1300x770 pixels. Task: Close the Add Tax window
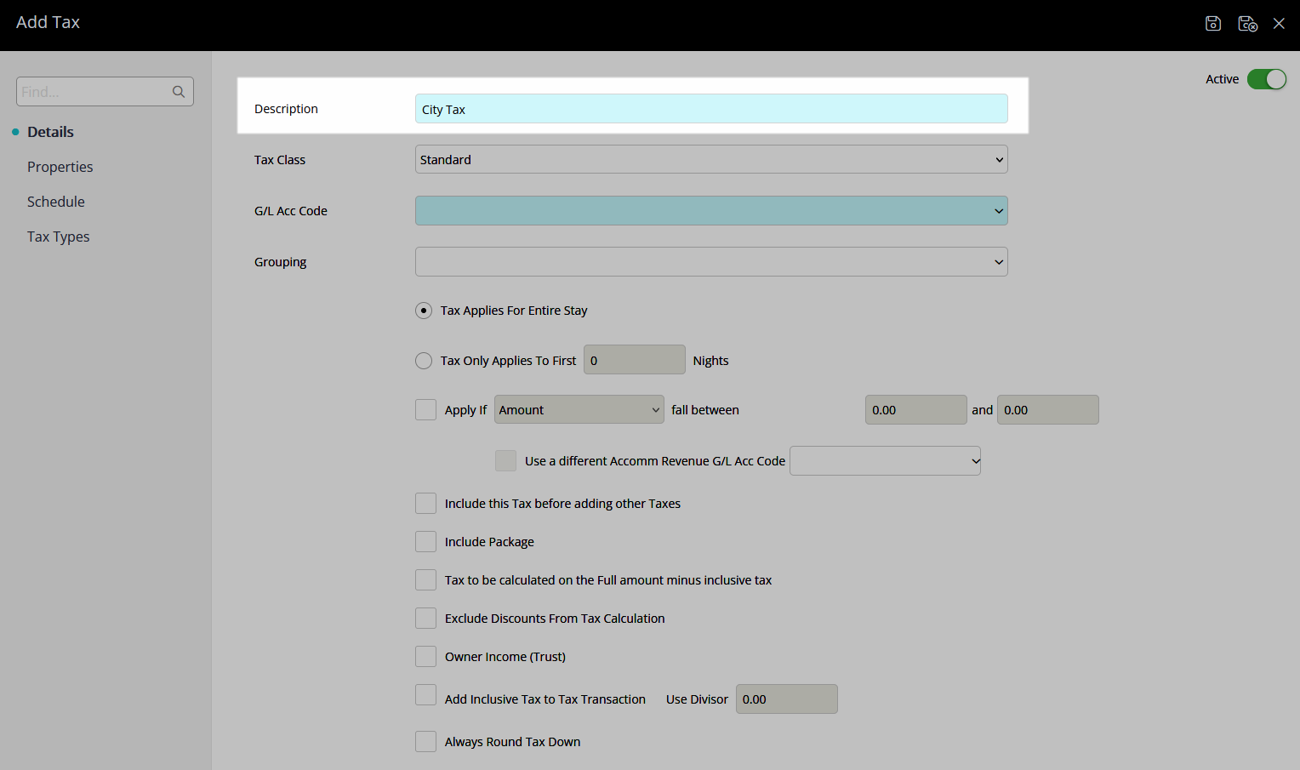point(1279,24)
